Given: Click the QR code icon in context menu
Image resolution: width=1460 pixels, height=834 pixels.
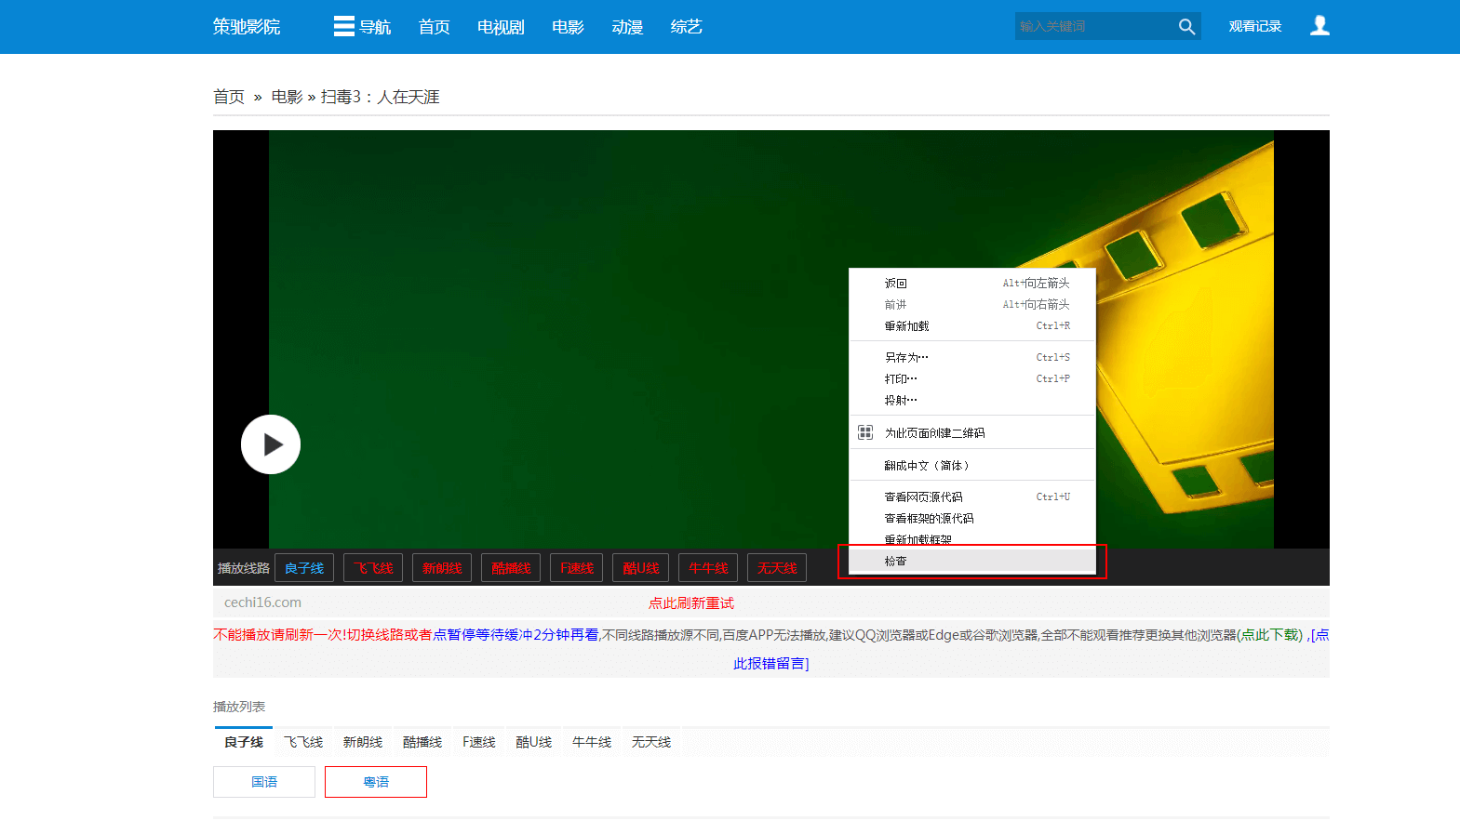Looking at the screenshot, I should 865,432.
